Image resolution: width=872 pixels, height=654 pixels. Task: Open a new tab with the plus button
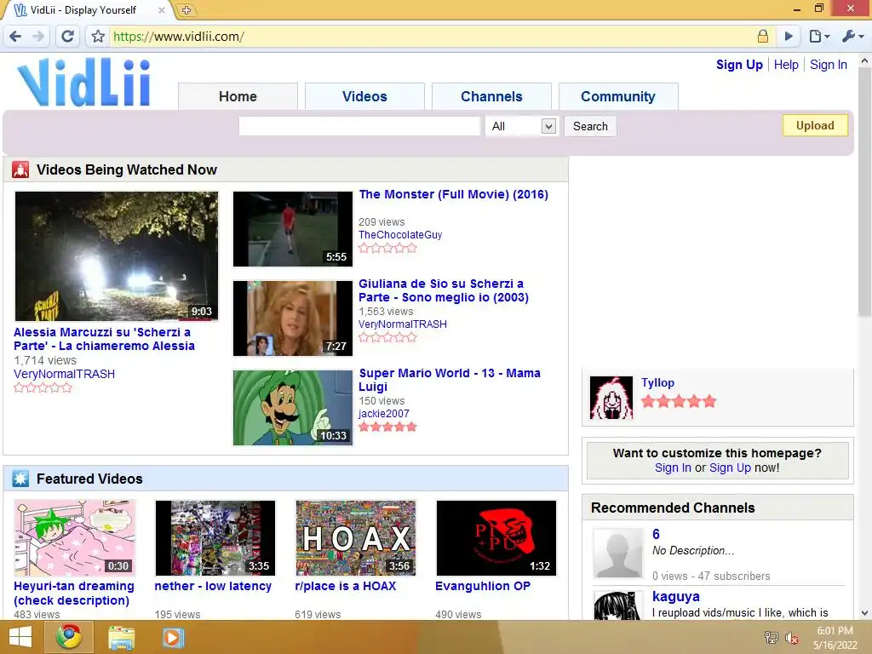coord(186,10)
